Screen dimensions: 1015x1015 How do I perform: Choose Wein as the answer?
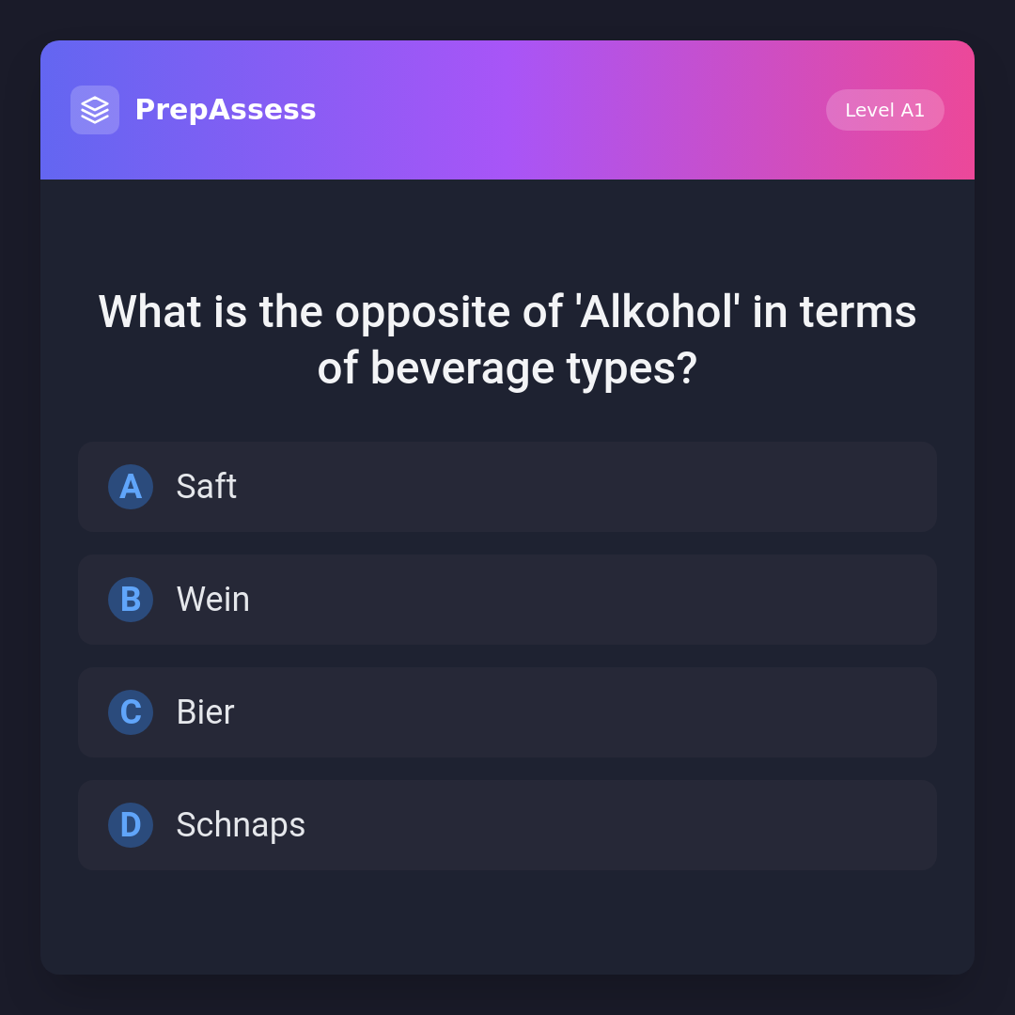[x=507, y=600]
